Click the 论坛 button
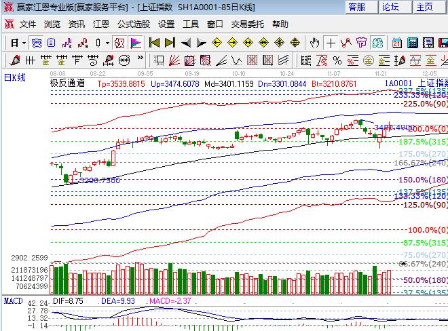 (x=390, y=7)
